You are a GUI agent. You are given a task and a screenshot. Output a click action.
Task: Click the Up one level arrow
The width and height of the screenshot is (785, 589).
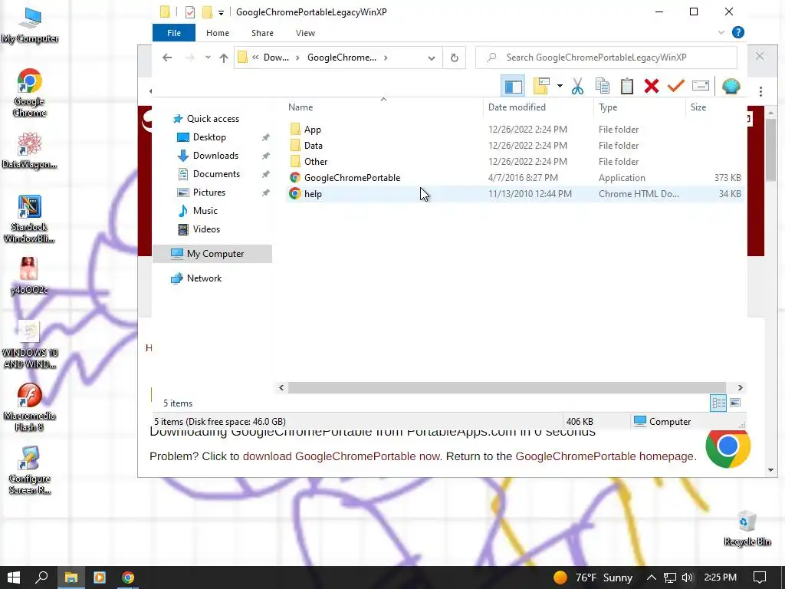pyautogui.click(x=224, y=58)
